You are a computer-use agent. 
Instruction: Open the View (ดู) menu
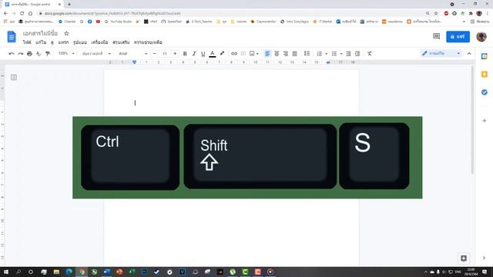pos(52,42)
